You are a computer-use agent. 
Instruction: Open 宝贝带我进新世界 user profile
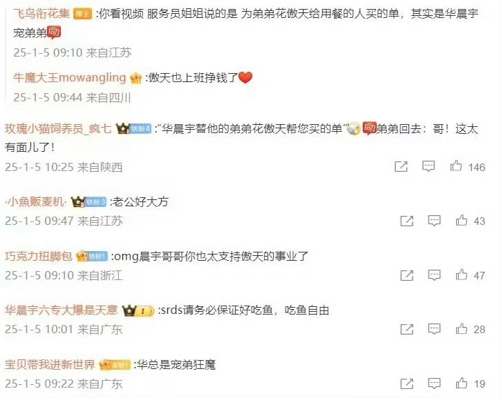click(x=50, y=364)
